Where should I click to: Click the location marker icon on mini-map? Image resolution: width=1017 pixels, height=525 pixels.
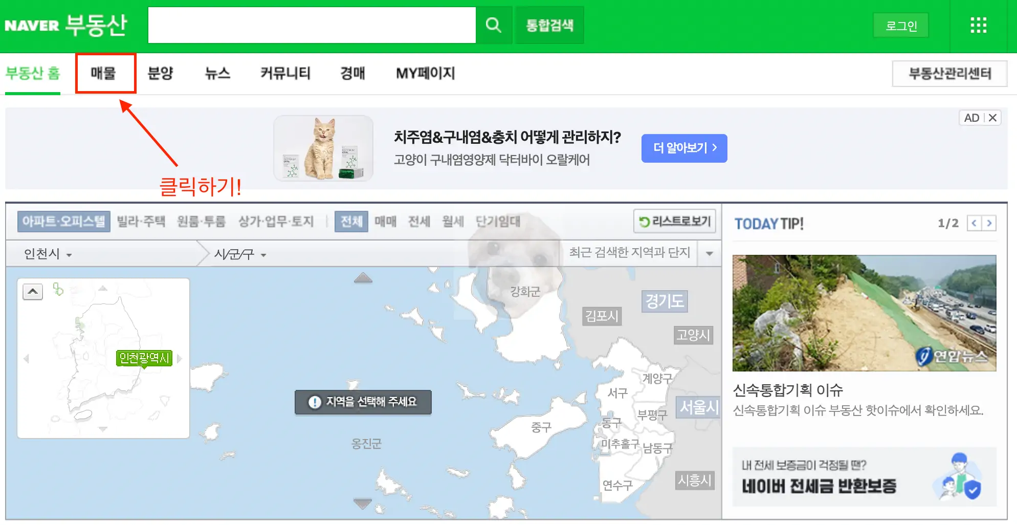point(57,290)
